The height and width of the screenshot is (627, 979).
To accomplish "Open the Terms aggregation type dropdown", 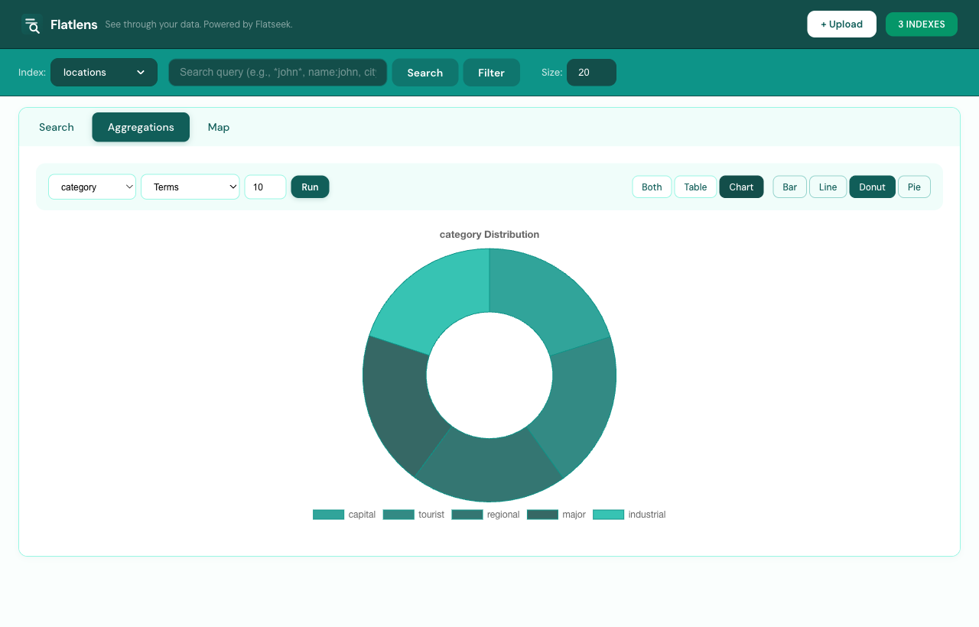I will [x=190, y=187].
